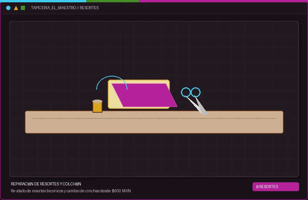Image resolution: width=308 pixels, height=200 pixels.
Task: Click the RESORTES magenta button
Action: 276,187
